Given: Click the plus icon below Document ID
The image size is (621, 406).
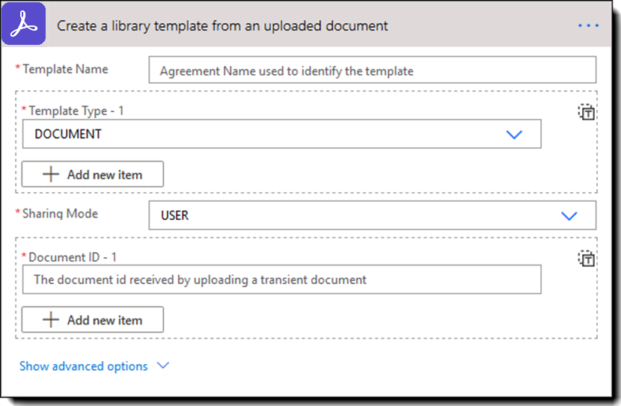Looking at the screenshot, I should tap(51, 320).
